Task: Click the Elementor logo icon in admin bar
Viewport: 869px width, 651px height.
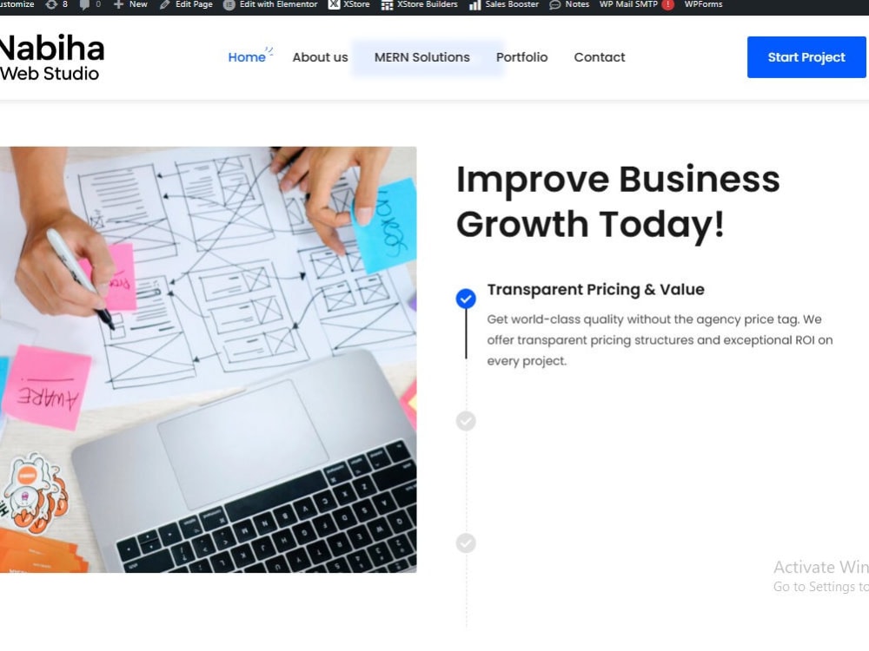Action: 229,5
